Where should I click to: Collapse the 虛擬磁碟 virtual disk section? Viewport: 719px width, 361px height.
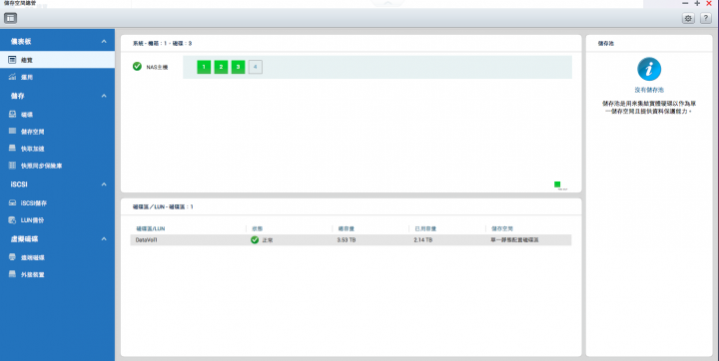104,239
